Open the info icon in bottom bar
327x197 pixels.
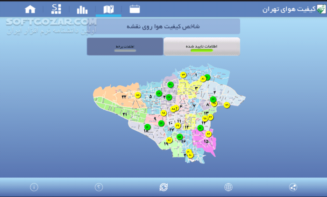click(34, 187)
